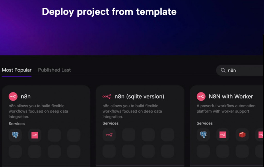Image resolution: width=264 pixels, height=167 pixels.
Task: Open the N8N with Worker template title
Action: 231,97
